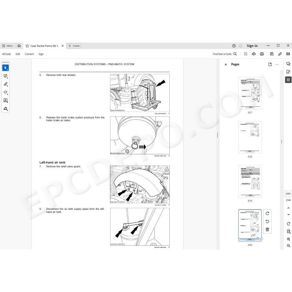Click the rotate view icon in right rail
292x292 pixels.
pos(289,224)
